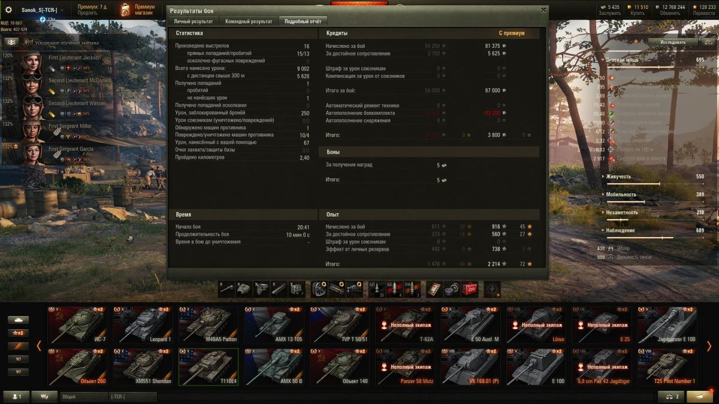719x404 pixels.
Task: Open the Подробный отчёт tab
Action: tap(303, 21)
